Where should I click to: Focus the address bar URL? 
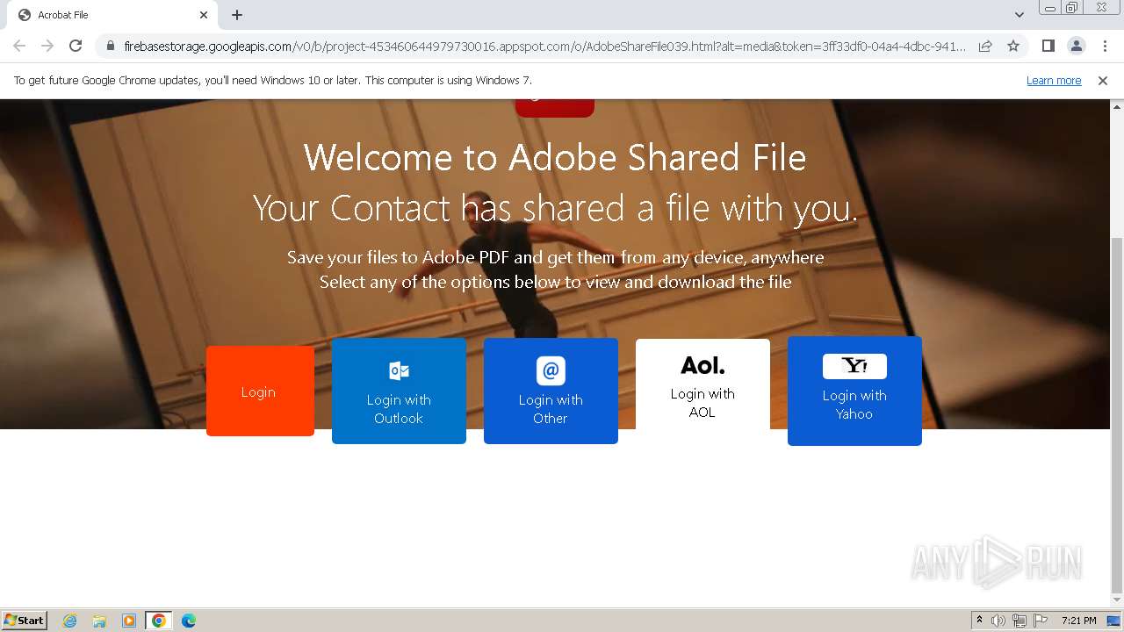tap(544, 46)
